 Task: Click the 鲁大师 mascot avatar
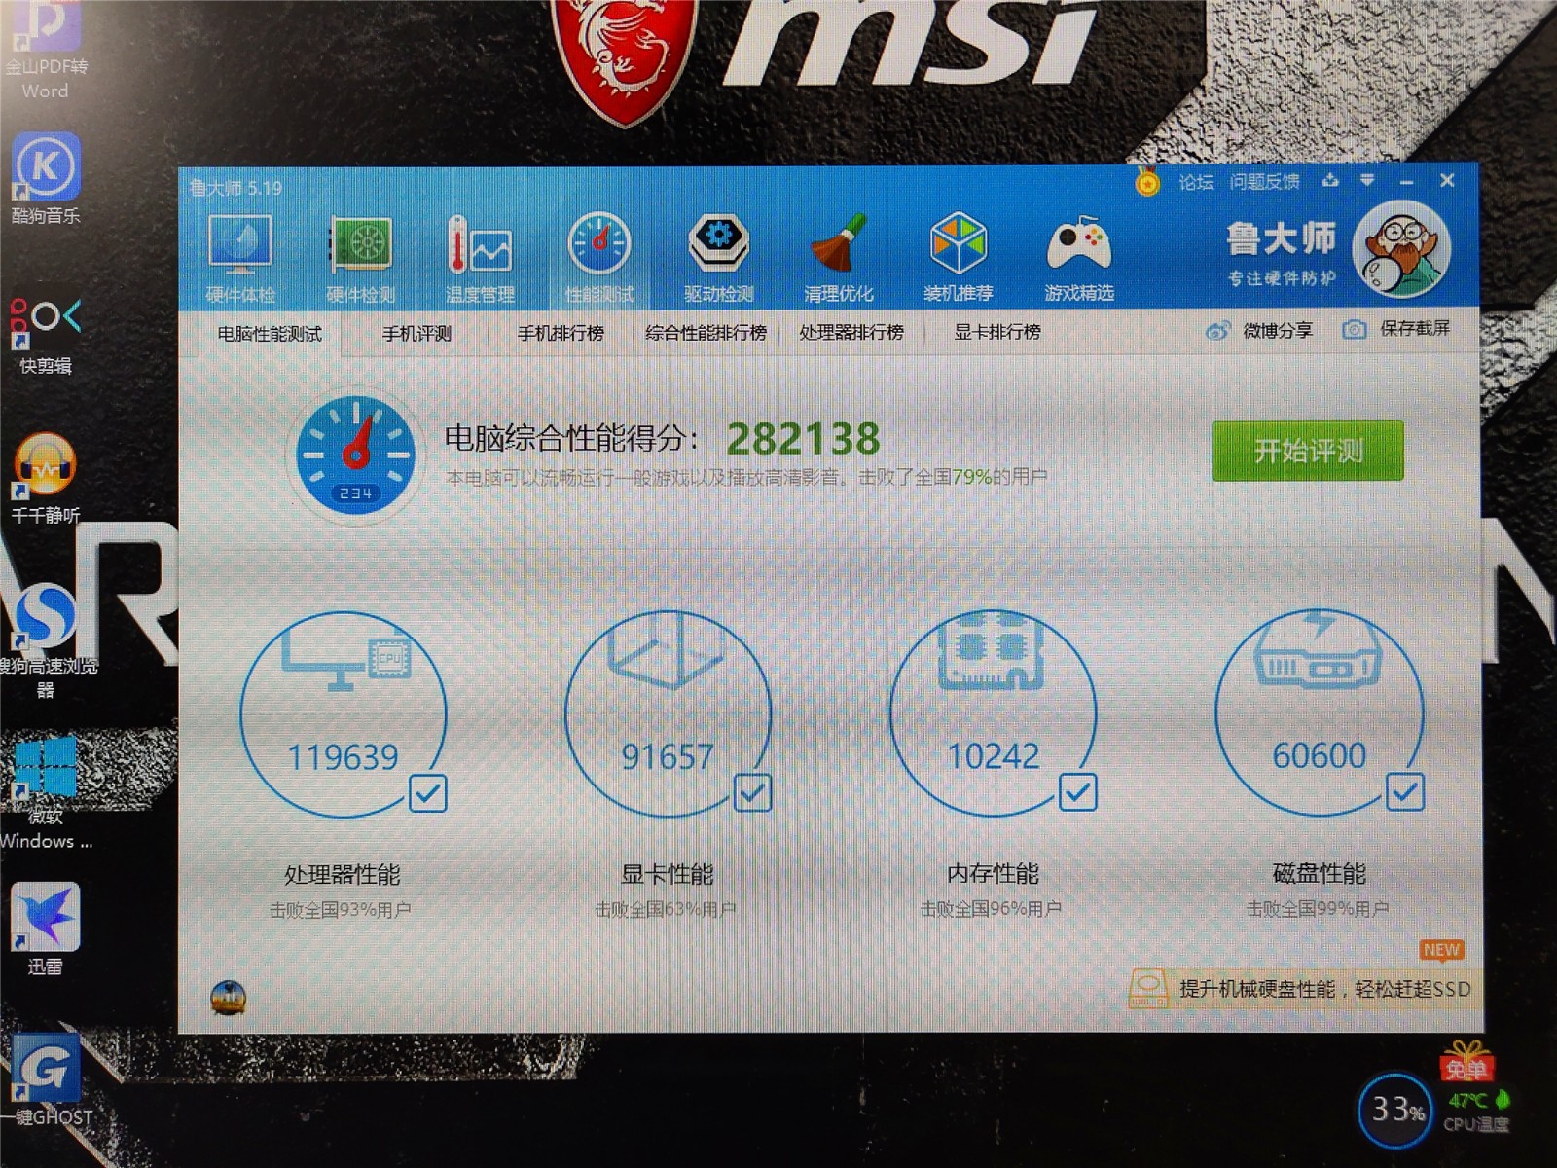1401,249
